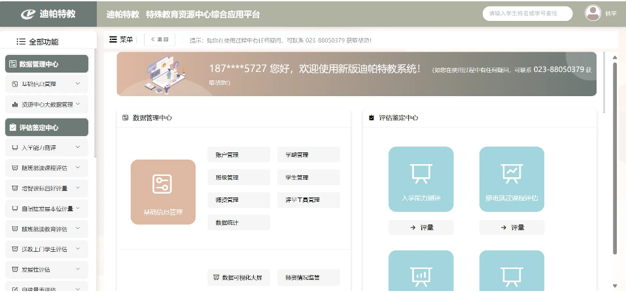The width and height of the screenshot is (626, 293).
Task: Expand the 发展性评估 chevron
Action: pyautogui.click(x=78, y=269)
